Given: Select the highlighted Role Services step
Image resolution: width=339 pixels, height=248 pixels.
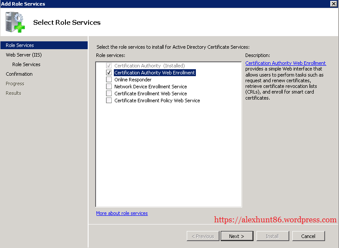Looking at the screenshot, I should coord(44,45).
